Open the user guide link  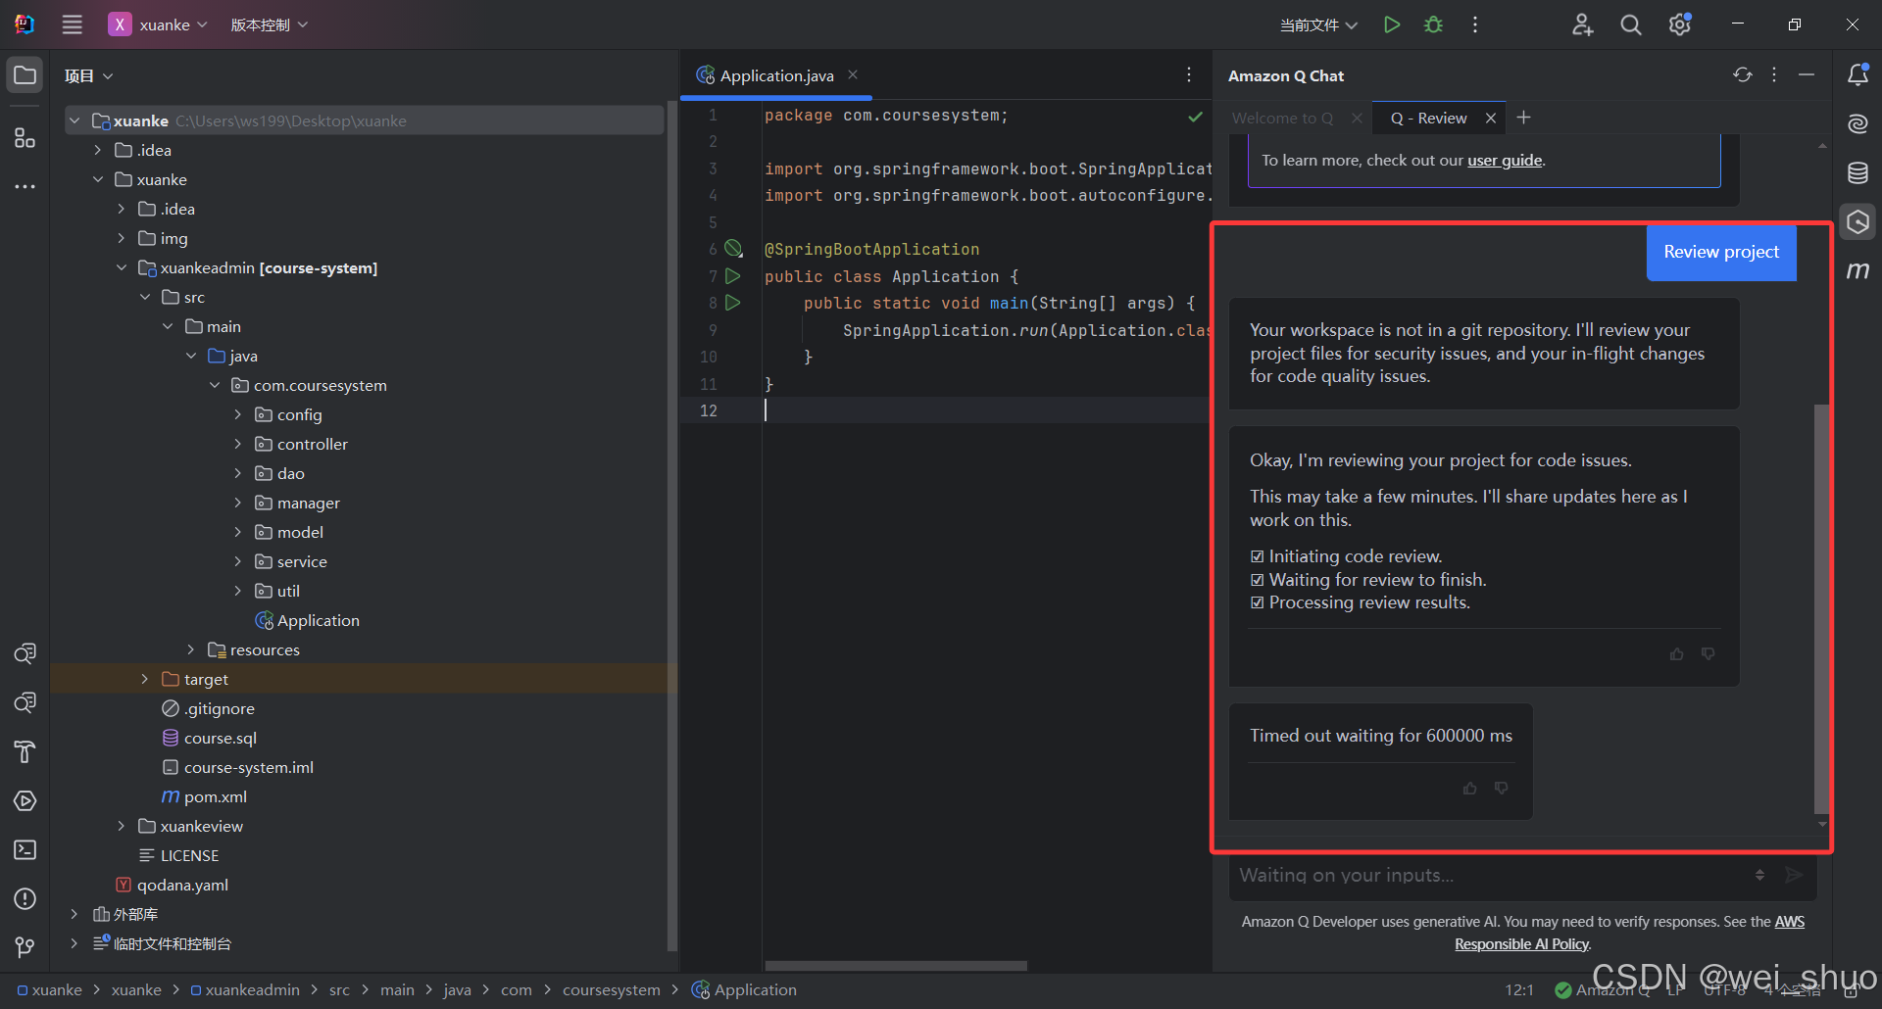(x=1504, y=160)
